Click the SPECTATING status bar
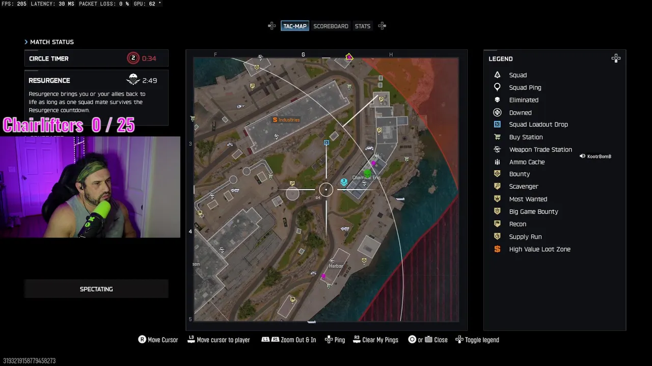The height and width of the screenshot is (366, 652). 96,289
